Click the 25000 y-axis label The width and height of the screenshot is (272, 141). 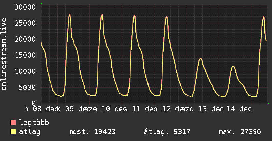point(25,23)
